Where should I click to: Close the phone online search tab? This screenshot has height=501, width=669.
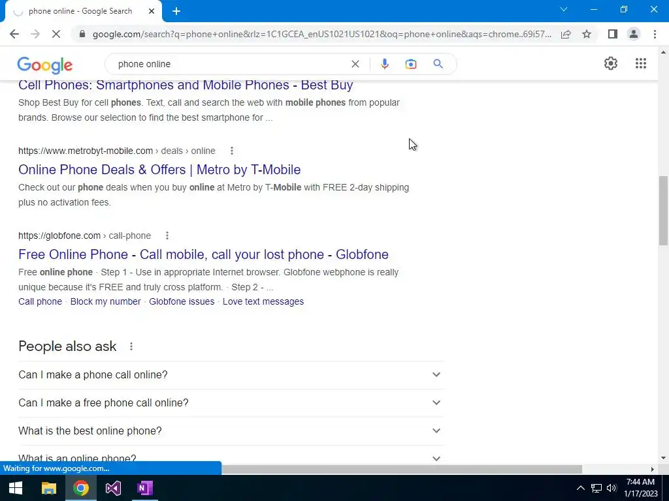152,12
